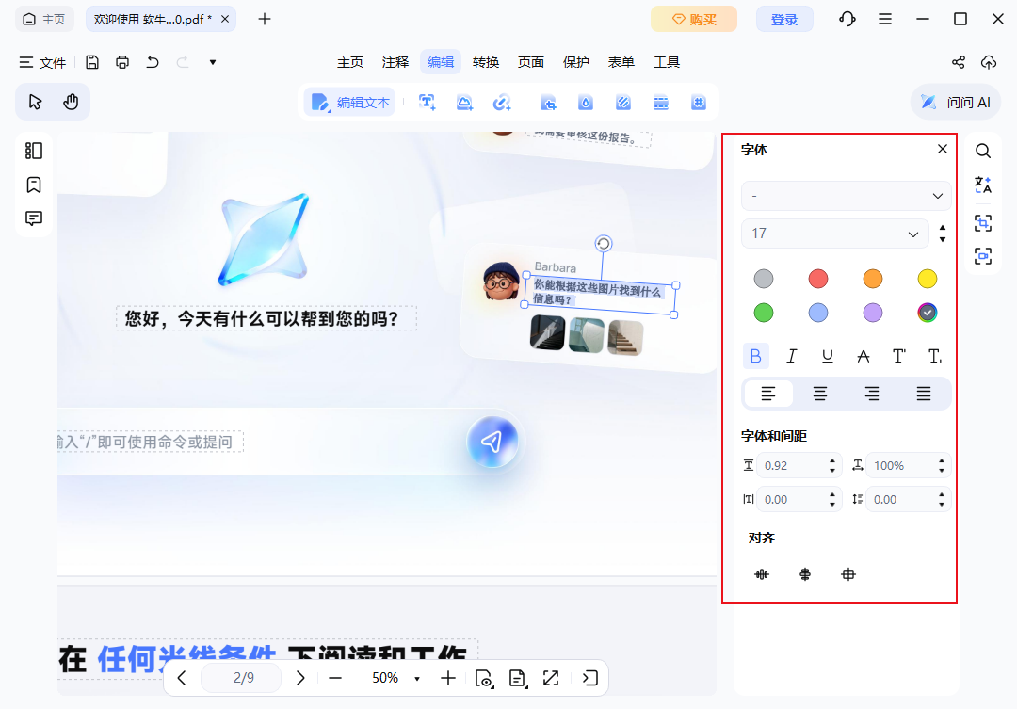1017x709 pixels.
Task: Close the 字体 panel
Action: (x=943, y=149)
